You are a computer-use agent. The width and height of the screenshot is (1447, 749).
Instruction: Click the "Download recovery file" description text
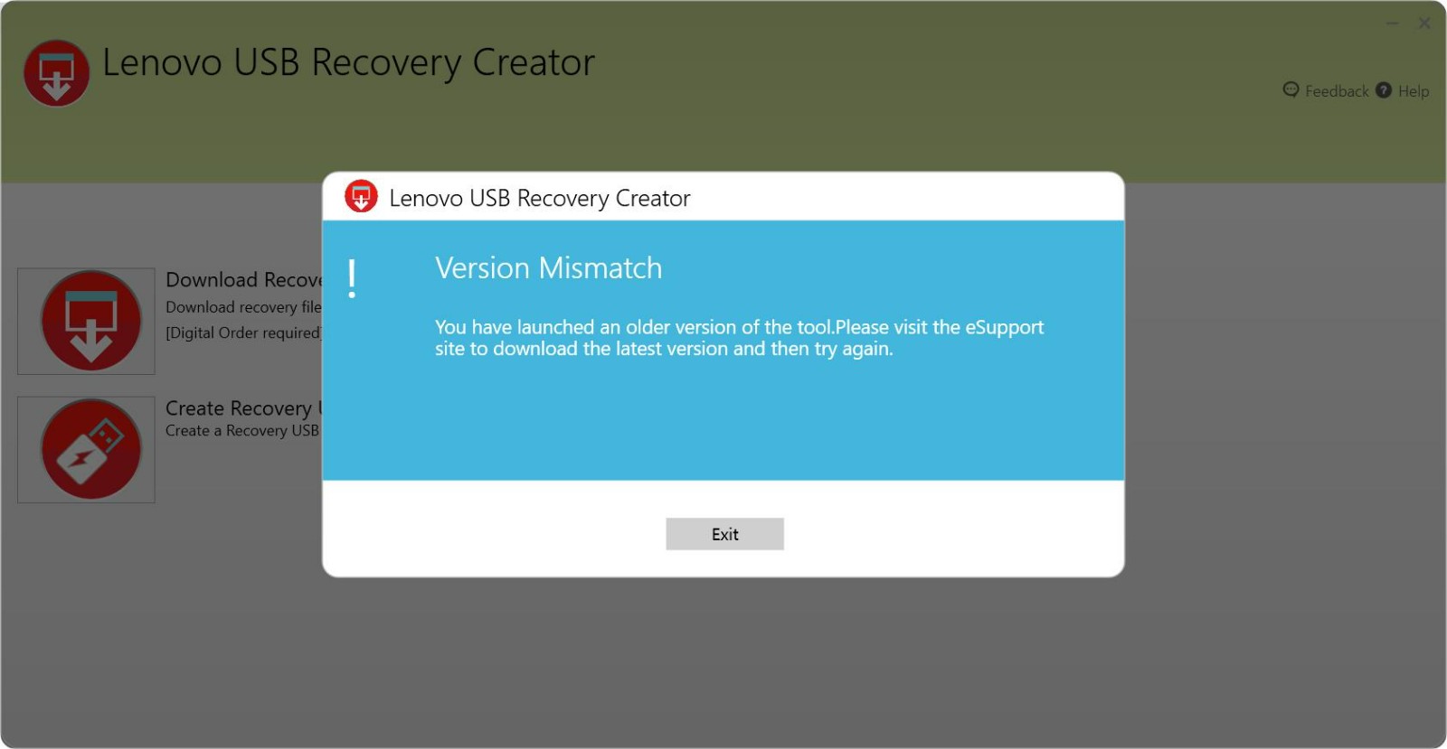[243, 307]
